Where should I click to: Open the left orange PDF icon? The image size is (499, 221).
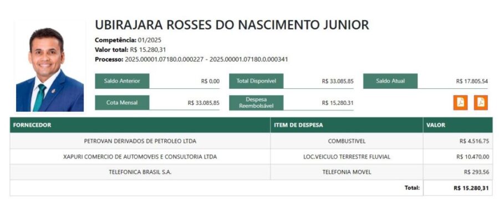pos(461,102)
